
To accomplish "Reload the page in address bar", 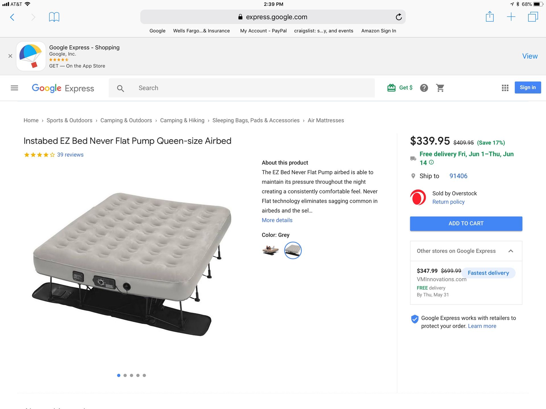I will (x=399, y=17).
